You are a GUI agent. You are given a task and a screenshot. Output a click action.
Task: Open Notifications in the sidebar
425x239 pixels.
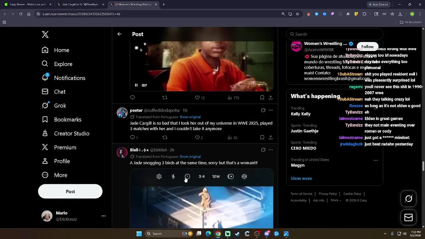tap(63, 78)
